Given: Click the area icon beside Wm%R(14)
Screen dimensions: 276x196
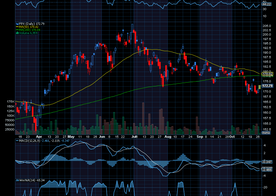Looking at the screenshot, I should click(x=17, y=180).
